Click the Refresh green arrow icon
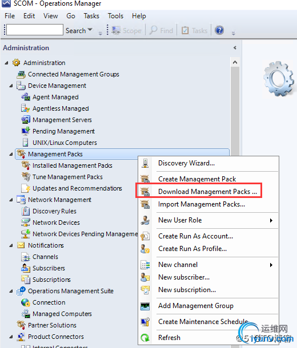Image resolution: width=297 pixels, height=348 pixels. [x=145, y=338]
